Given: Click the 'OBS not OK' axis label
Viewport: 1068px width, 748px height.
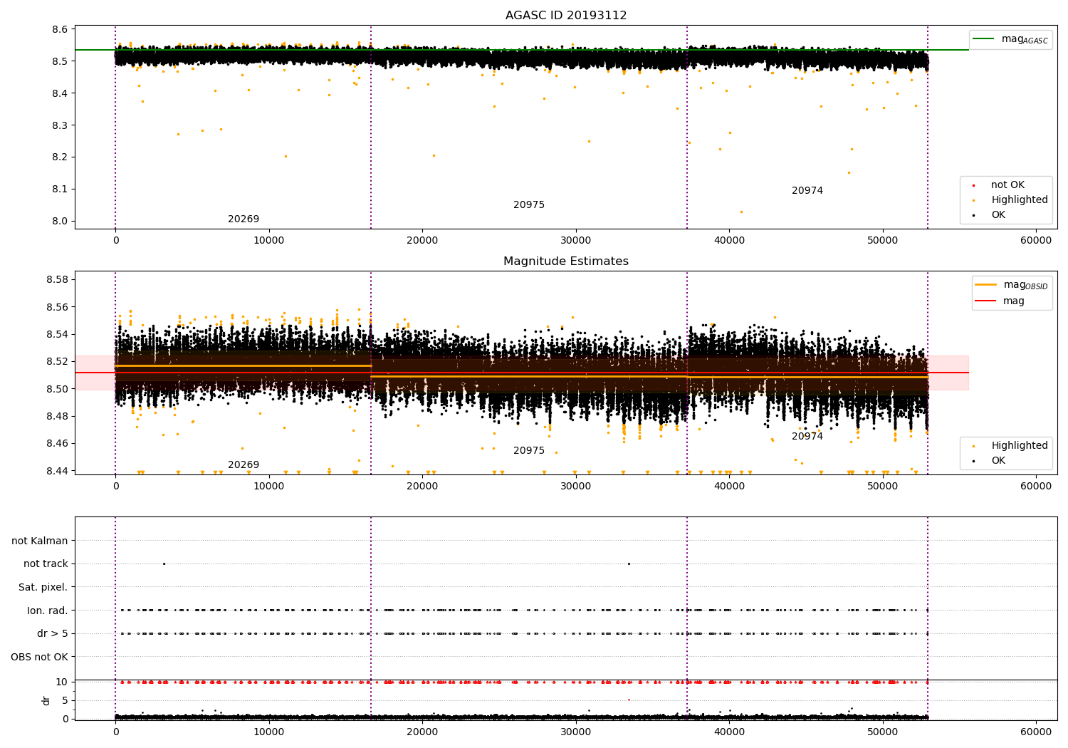Looking at the screenshot, I should coord(40,658).
